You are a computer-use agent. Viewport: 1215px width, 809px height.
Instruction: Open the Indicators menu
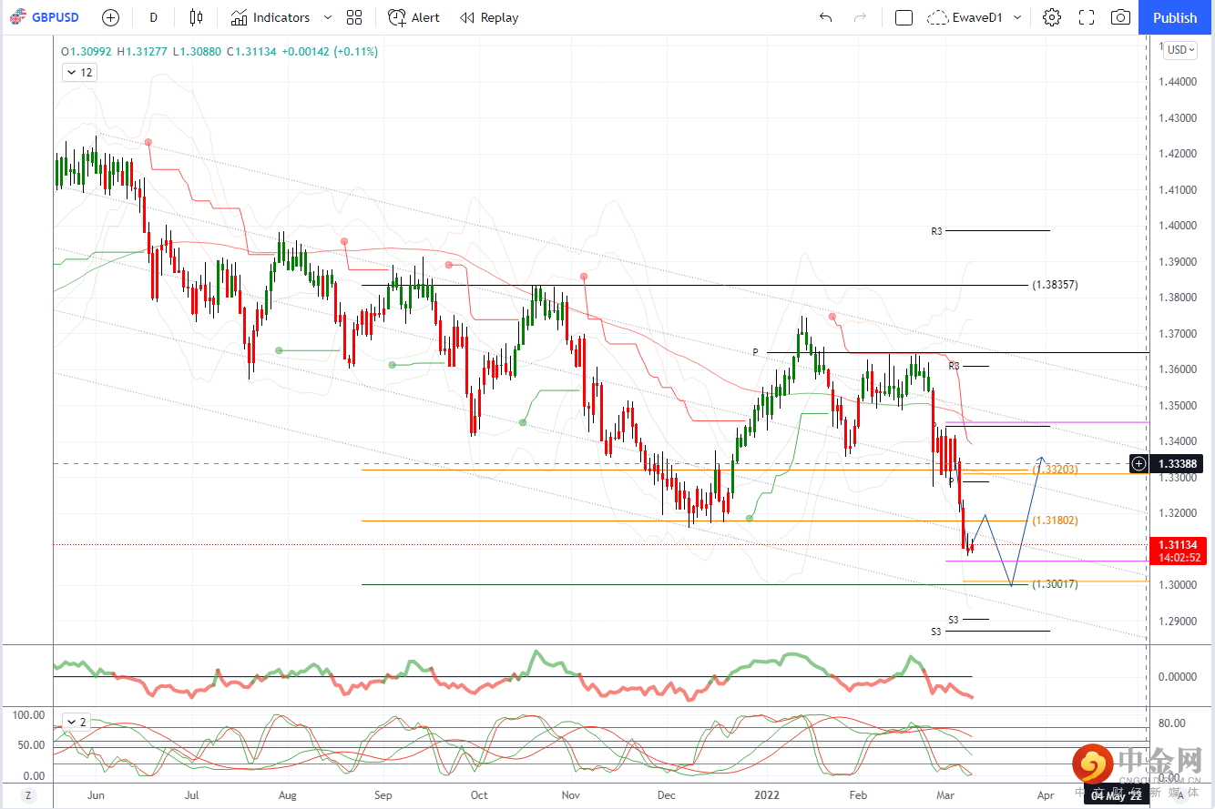click(x=271, y=17)
